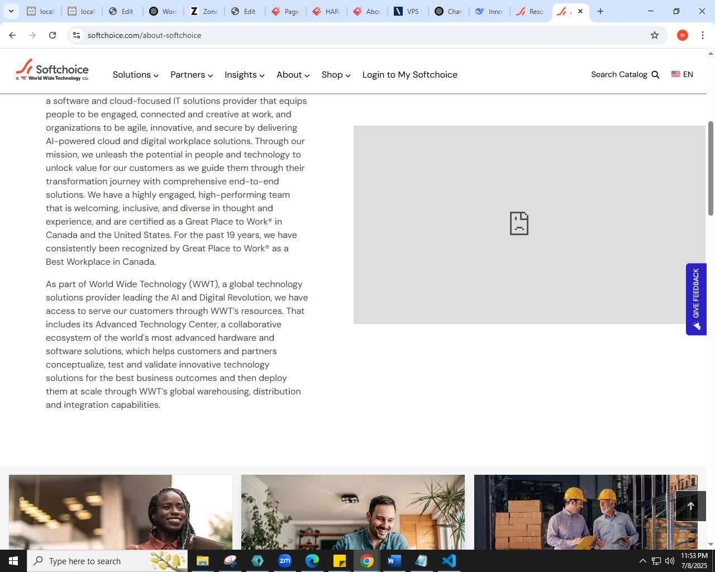Click the back-to-top arrow button
The height and width of the screenshot is (572, 715).
click(690, 506)
